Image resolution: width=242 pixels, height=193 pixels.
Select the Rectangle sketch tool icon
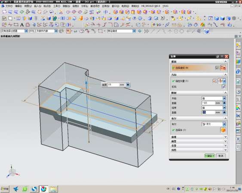(16, 24)
